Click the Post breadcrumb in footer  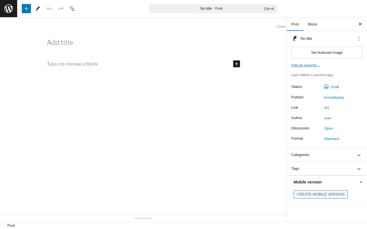pyautogui.click(x=11, y=226)
